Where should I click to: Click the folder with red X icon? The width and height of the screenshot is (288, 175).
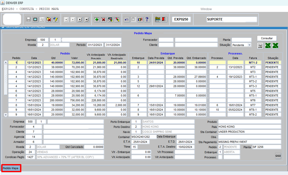point(49,20)
